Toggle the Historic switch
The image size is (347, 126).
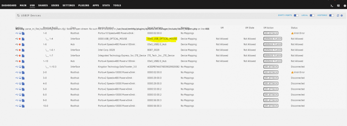[331, 16]
